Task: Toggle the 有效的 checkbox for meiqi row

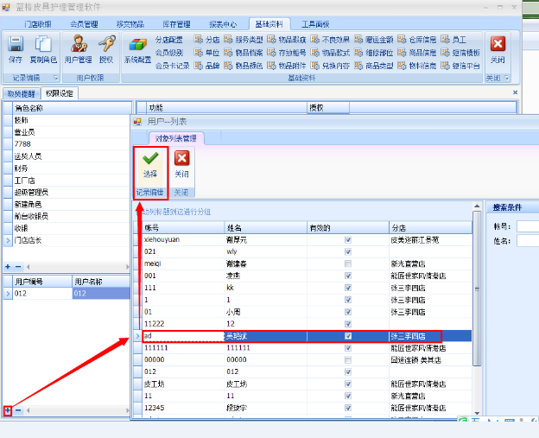Action: point(348,263)
